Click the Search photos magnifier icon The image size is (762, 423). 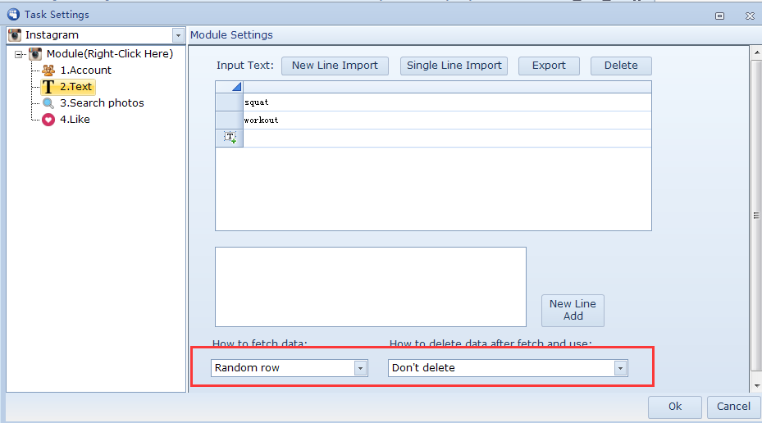coord(48,103)
